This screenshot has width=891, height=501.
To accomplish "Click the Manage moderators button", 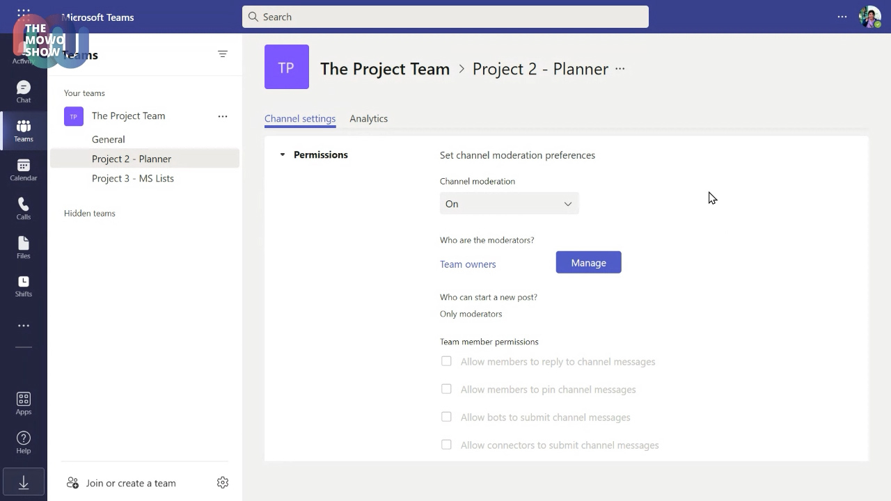I will point(589,262).
